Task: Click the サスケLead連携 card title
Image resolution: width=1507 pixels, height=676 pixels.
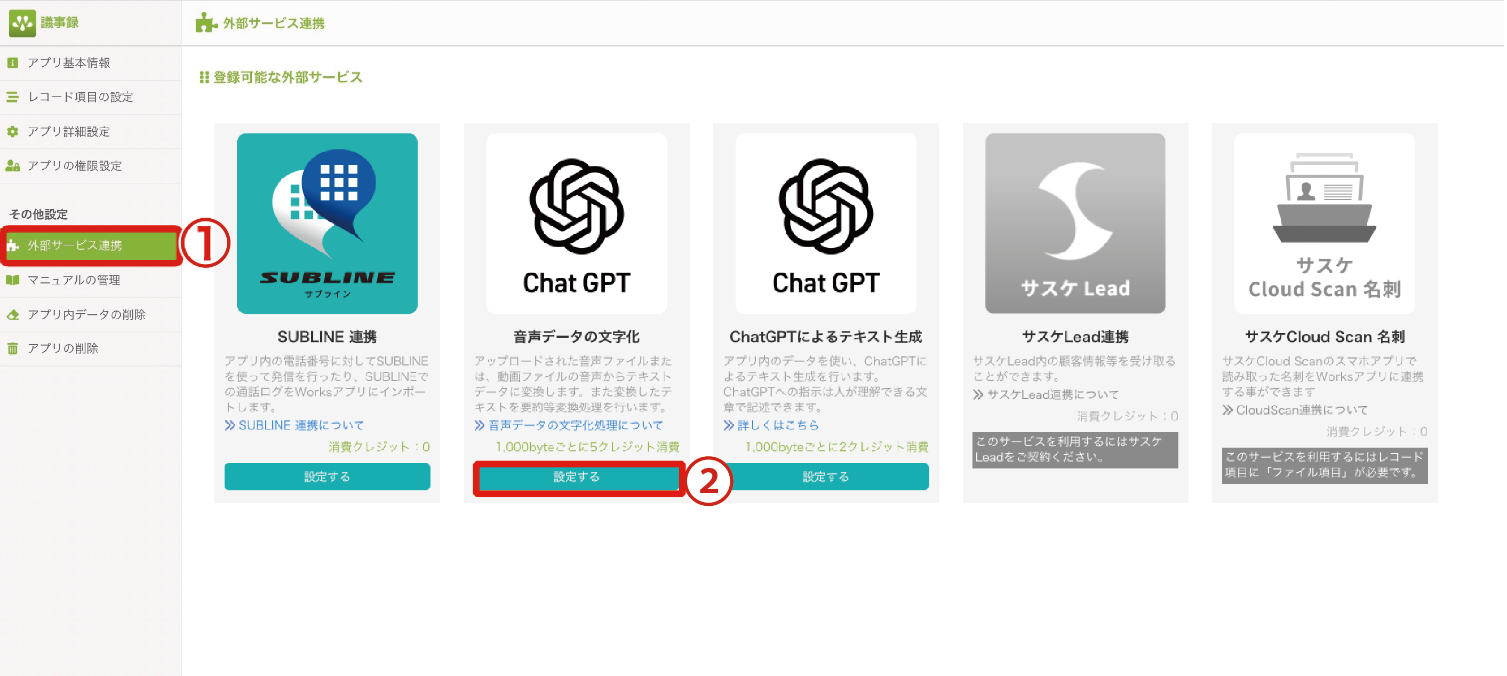Action: tap(1075, 337)
